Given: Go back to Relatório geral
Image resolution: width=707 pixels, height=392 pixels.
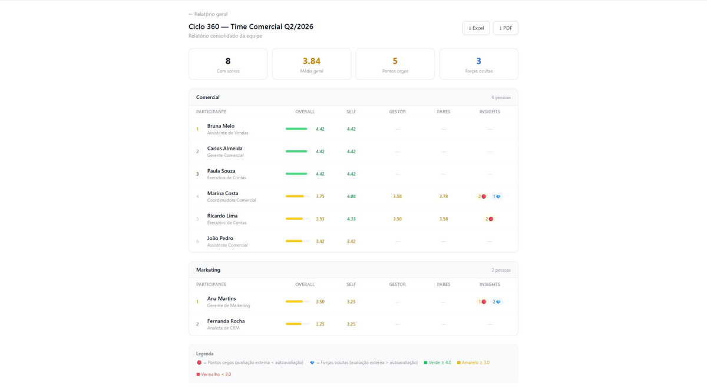Looking at the screenshot, I should (208, 14).
